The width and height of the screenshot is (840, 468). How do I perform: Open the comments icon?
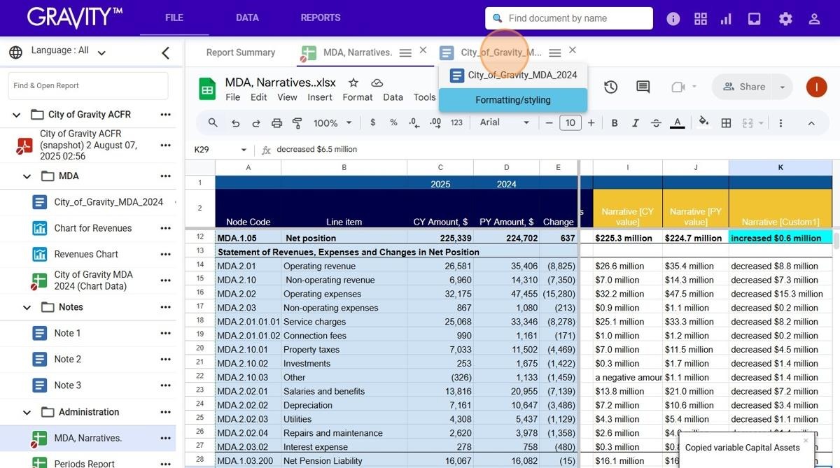click(x=643, y=87)
